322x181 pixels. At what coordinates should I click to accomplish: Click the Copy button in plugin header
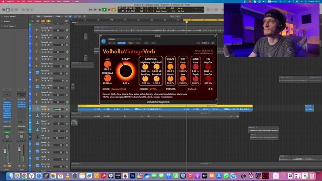click(131, 43)
